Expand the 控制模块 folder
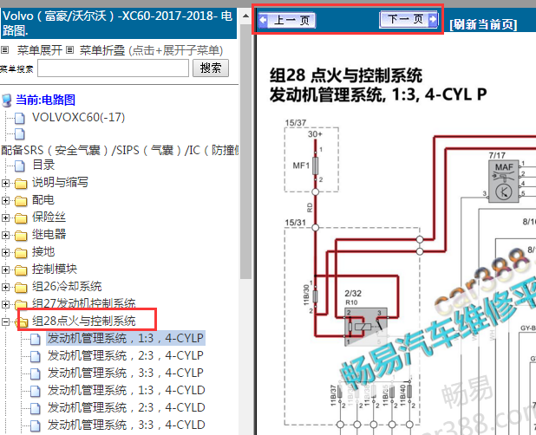Image resolution: width=536 pixels, height=435 pixels. 5,269
